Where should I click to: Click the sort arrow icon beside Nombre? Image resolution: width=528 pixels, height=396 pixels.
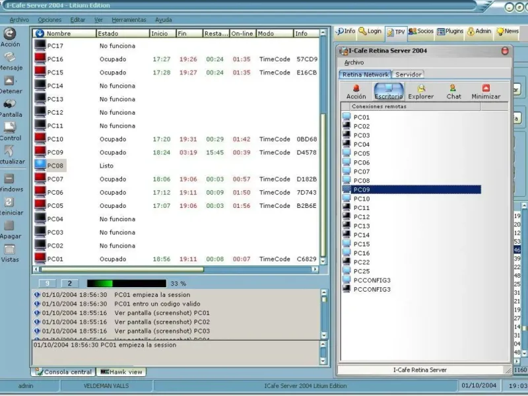(40, 33)
